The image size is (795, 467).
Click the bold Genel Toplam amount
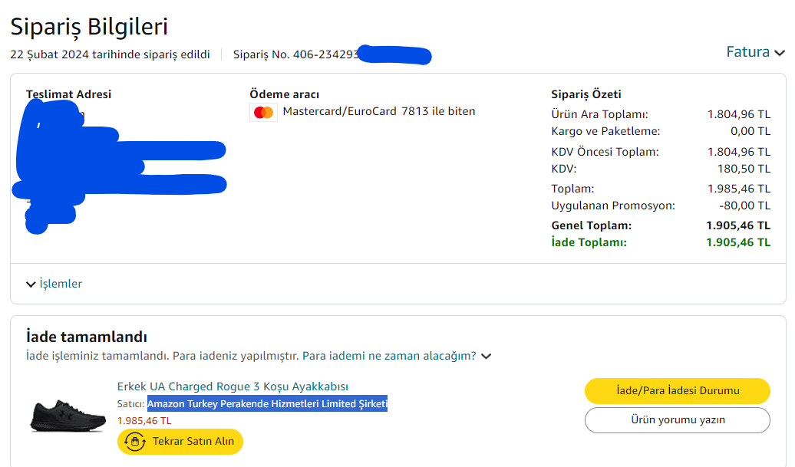(737, 225)
